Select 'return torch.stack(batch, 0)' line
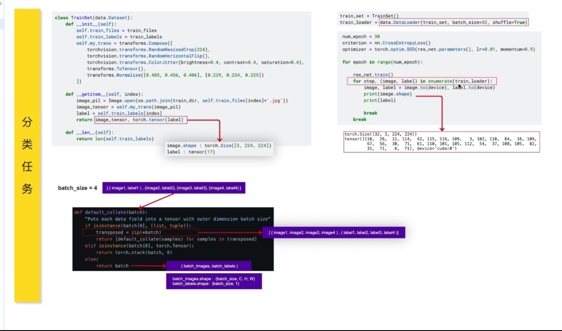 (x=134, y=253)
